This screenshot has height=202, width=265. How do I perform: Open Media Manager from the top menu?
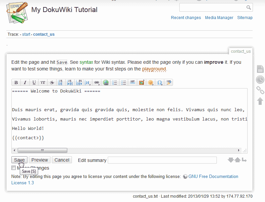point(219,18)
